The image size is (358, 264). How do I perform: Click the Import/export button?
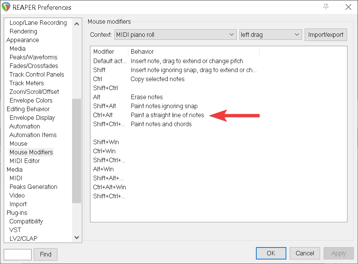[326, 35]
